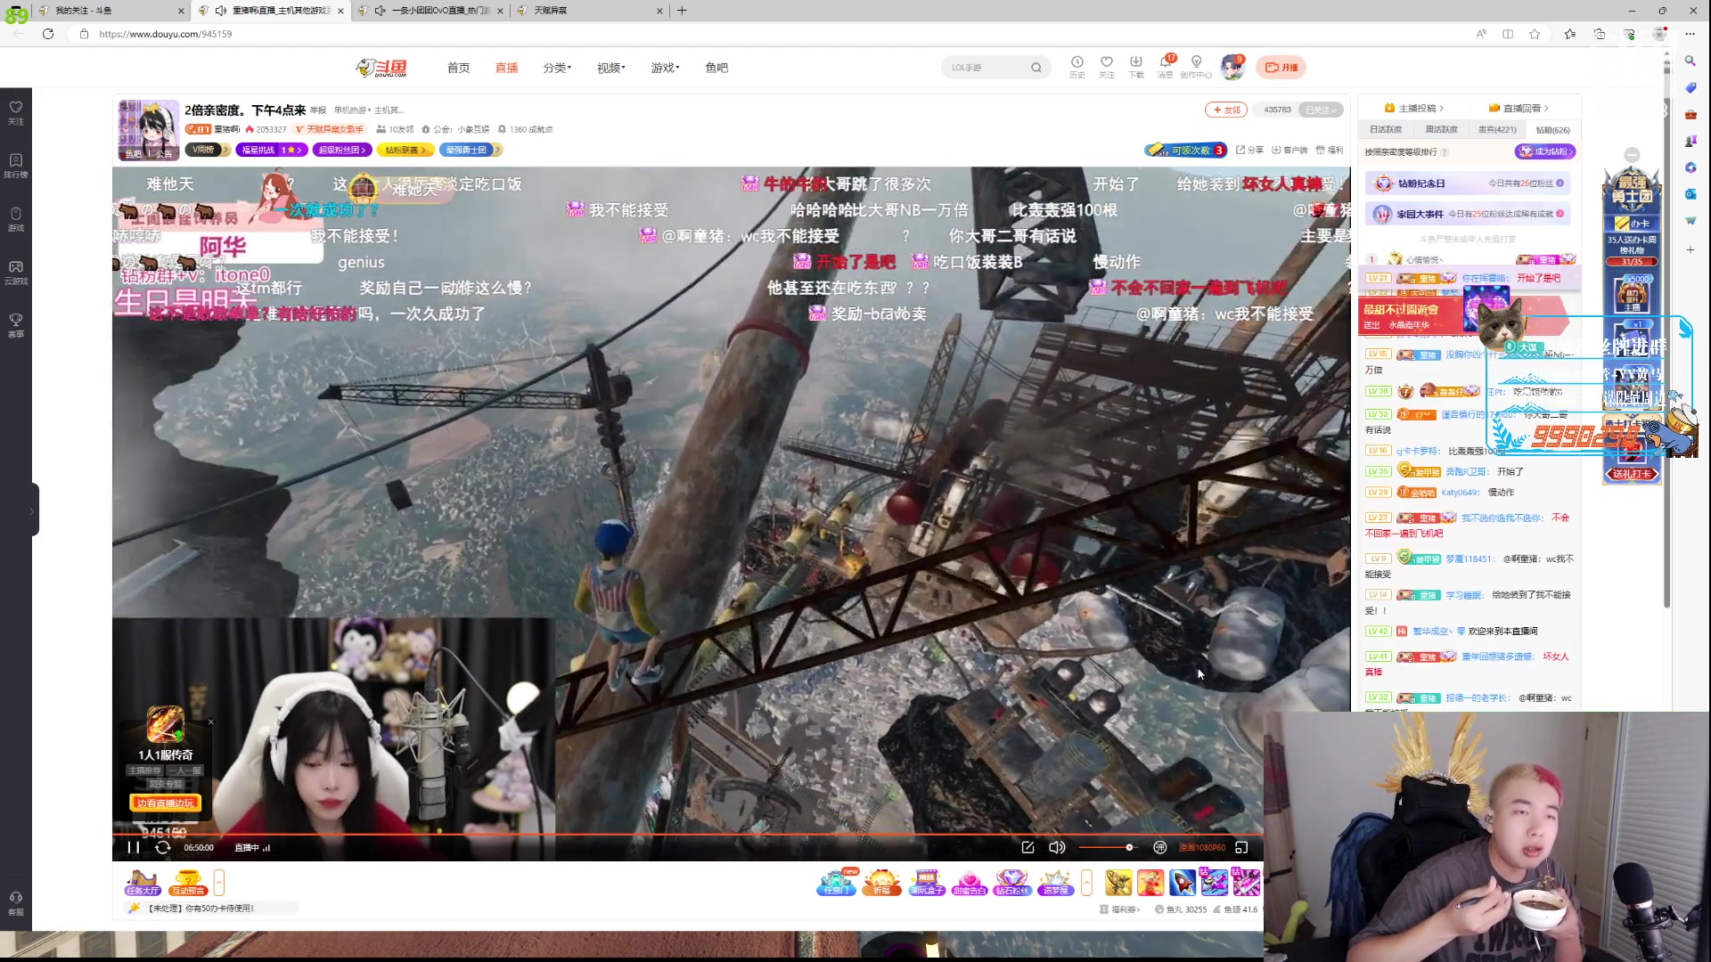Expand the collapsed left sidebar arrow
The image size is (1711, 962).
tap(32, 510)
